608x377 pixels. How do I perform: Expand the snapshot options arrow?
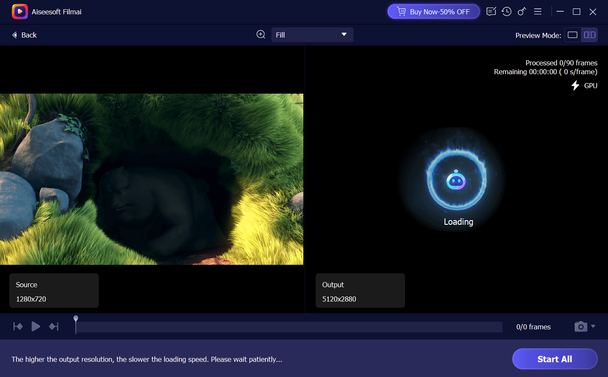593,326
